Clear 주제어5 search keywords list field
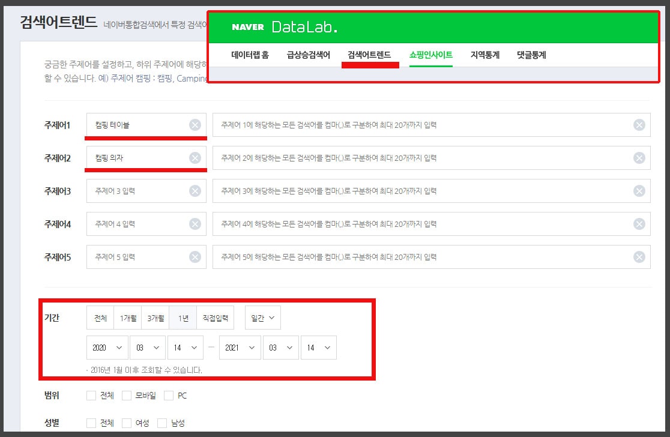The height and width of the screenshot is (437, 670). click(639, 257)
